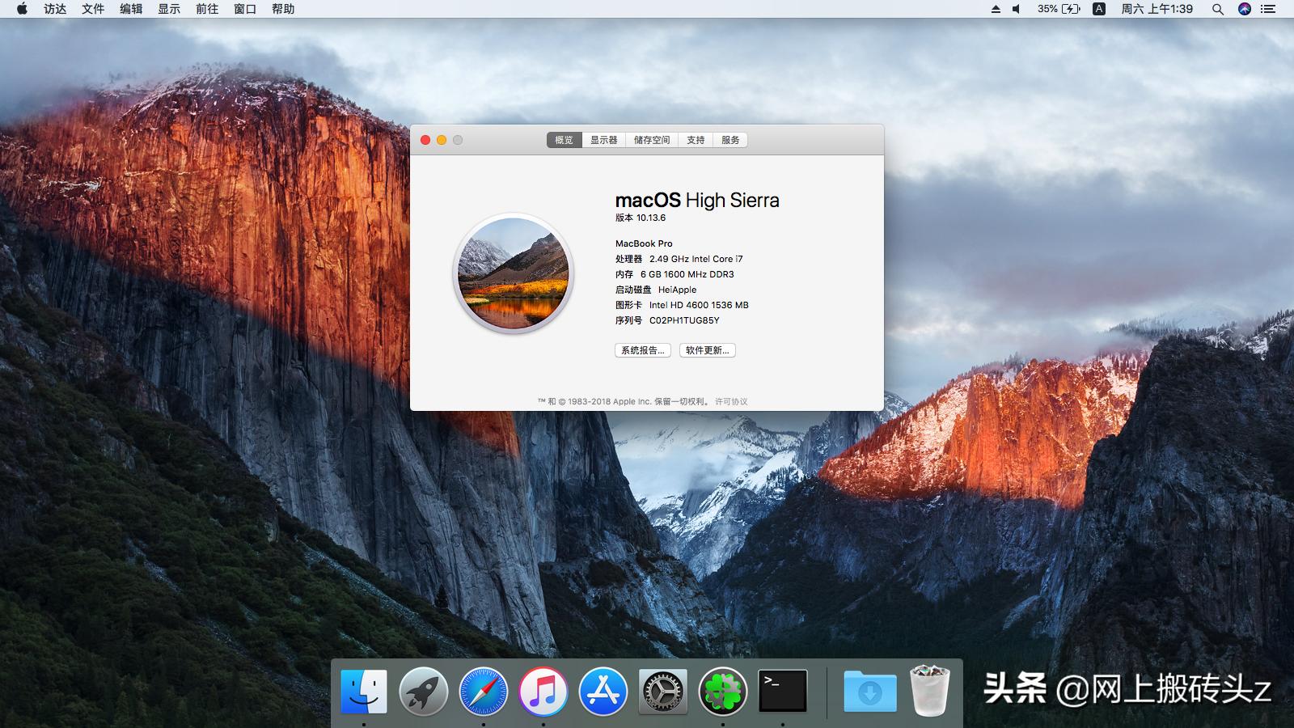Screen dimensions: 1294x728
Task: Open Finder from the Dock
Action: coord(364,692)
